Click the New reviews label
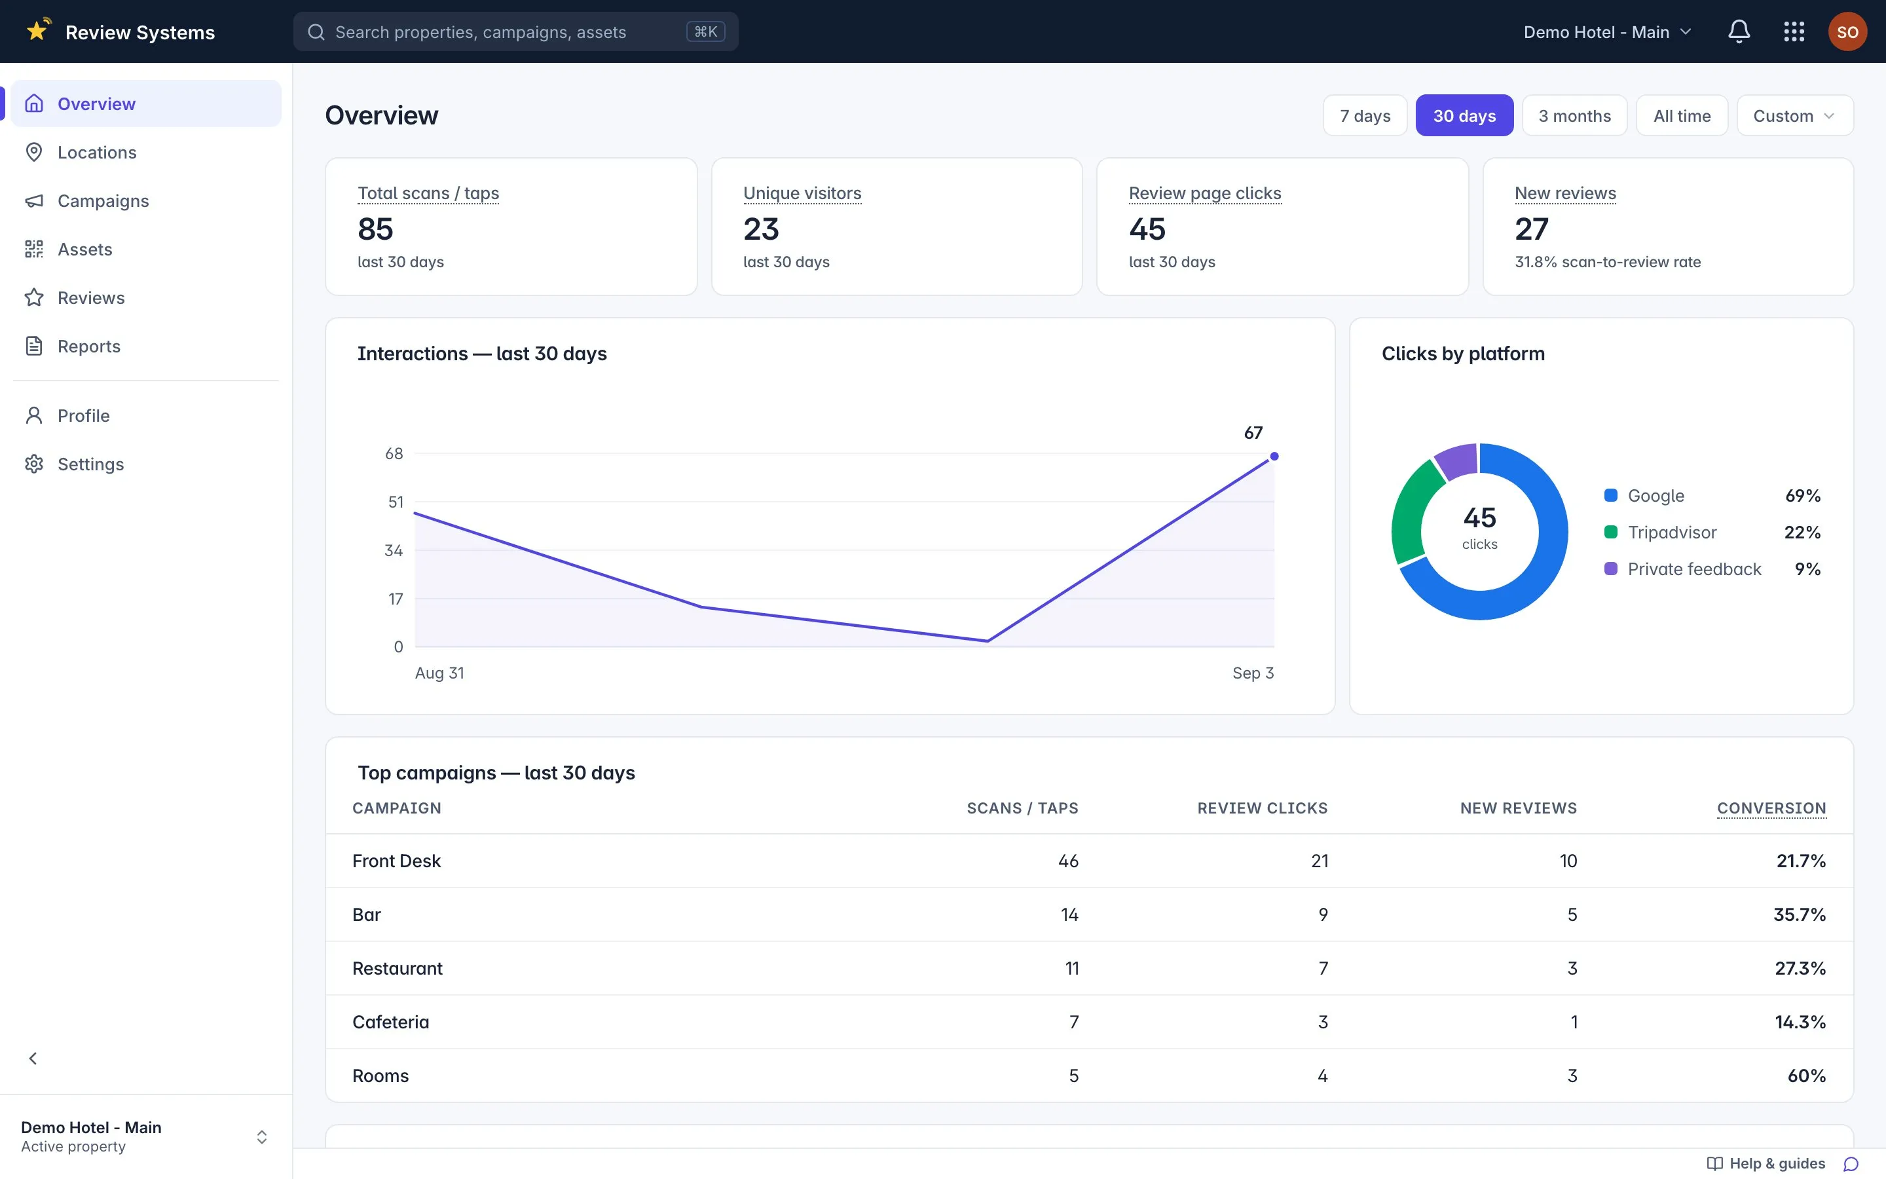 [x=1565, y=193]
